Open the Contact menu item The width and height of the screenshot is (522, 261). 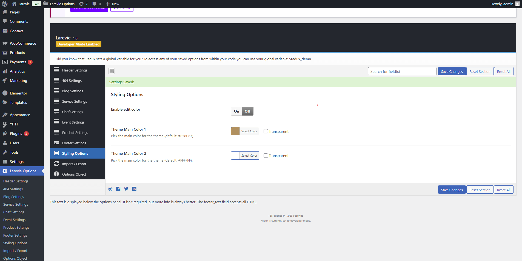22,31
